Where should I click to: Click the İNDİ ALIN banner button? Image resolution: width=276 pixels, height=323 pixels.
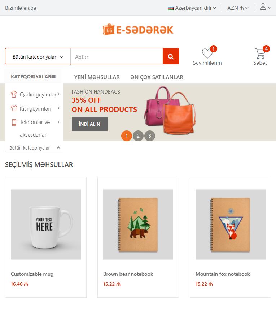[x=89, y=124]
